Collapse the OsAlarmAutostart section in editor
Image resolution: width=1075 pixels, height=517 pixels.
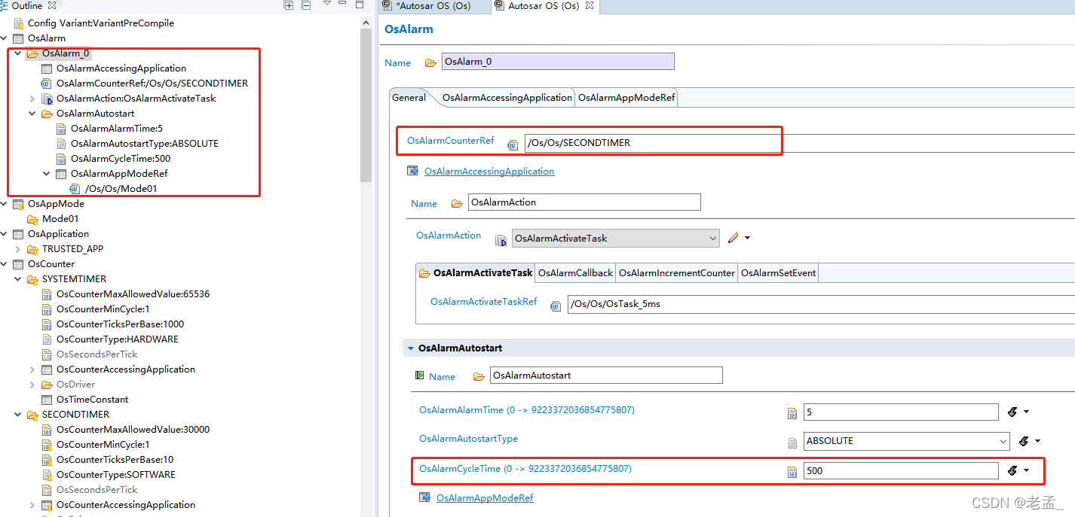411,348
